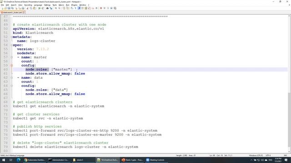The width and height of the screenshot is (291, 163).
Task: Open the Plugins menu
Action: coord(74,5)
